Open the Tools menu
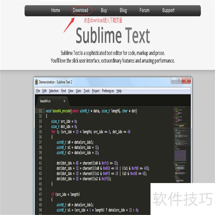215x215 pixels. click(x=87, y=91)
